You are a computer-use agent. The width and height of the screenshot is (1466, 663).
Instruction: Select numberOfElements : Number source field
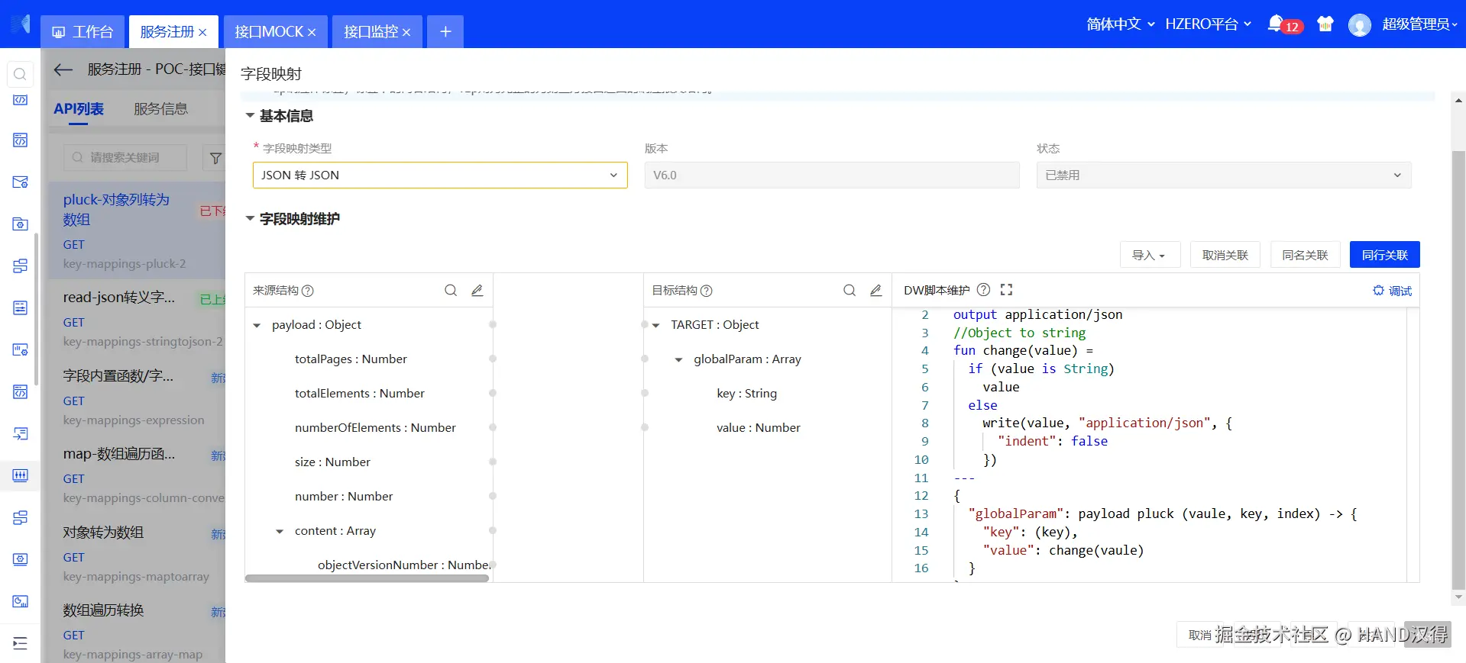[375, 428]
